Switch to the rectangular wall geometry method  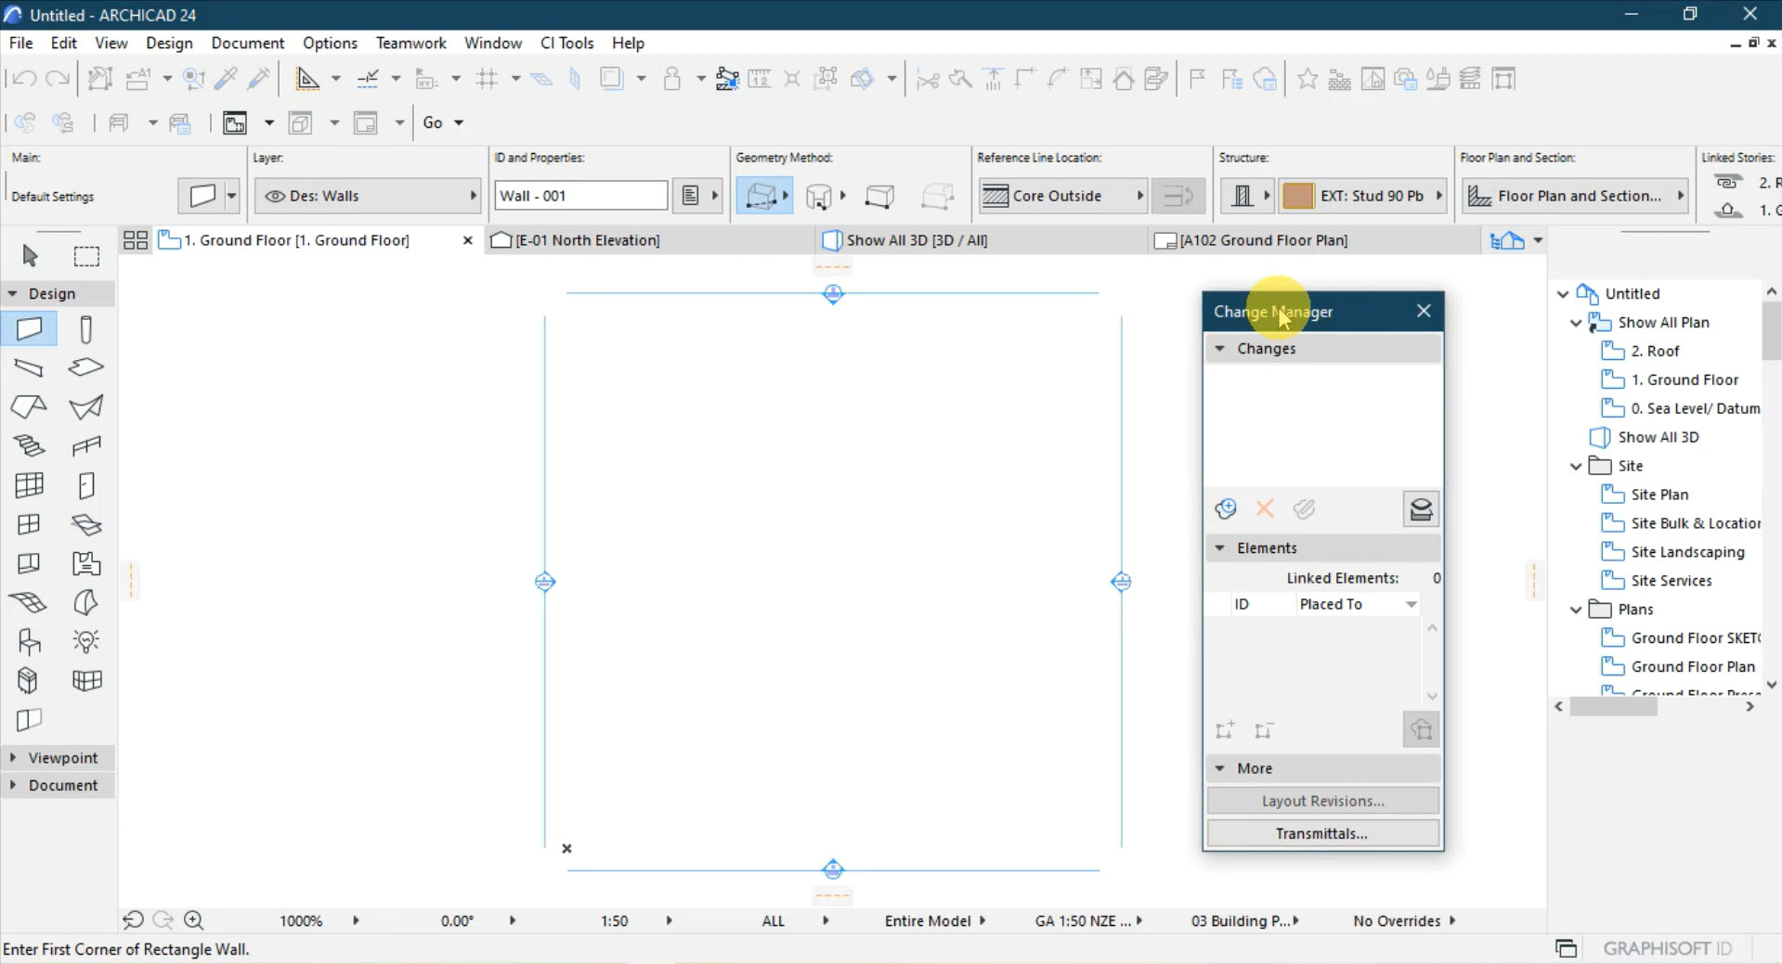point(879,196)
